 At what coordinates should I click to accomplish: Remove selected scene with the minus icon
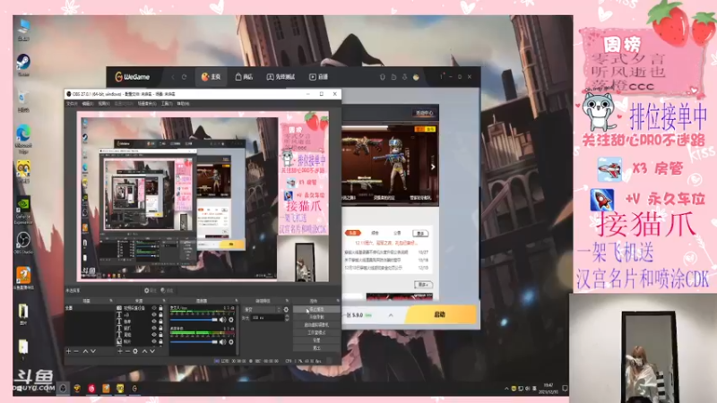(76, 351)
